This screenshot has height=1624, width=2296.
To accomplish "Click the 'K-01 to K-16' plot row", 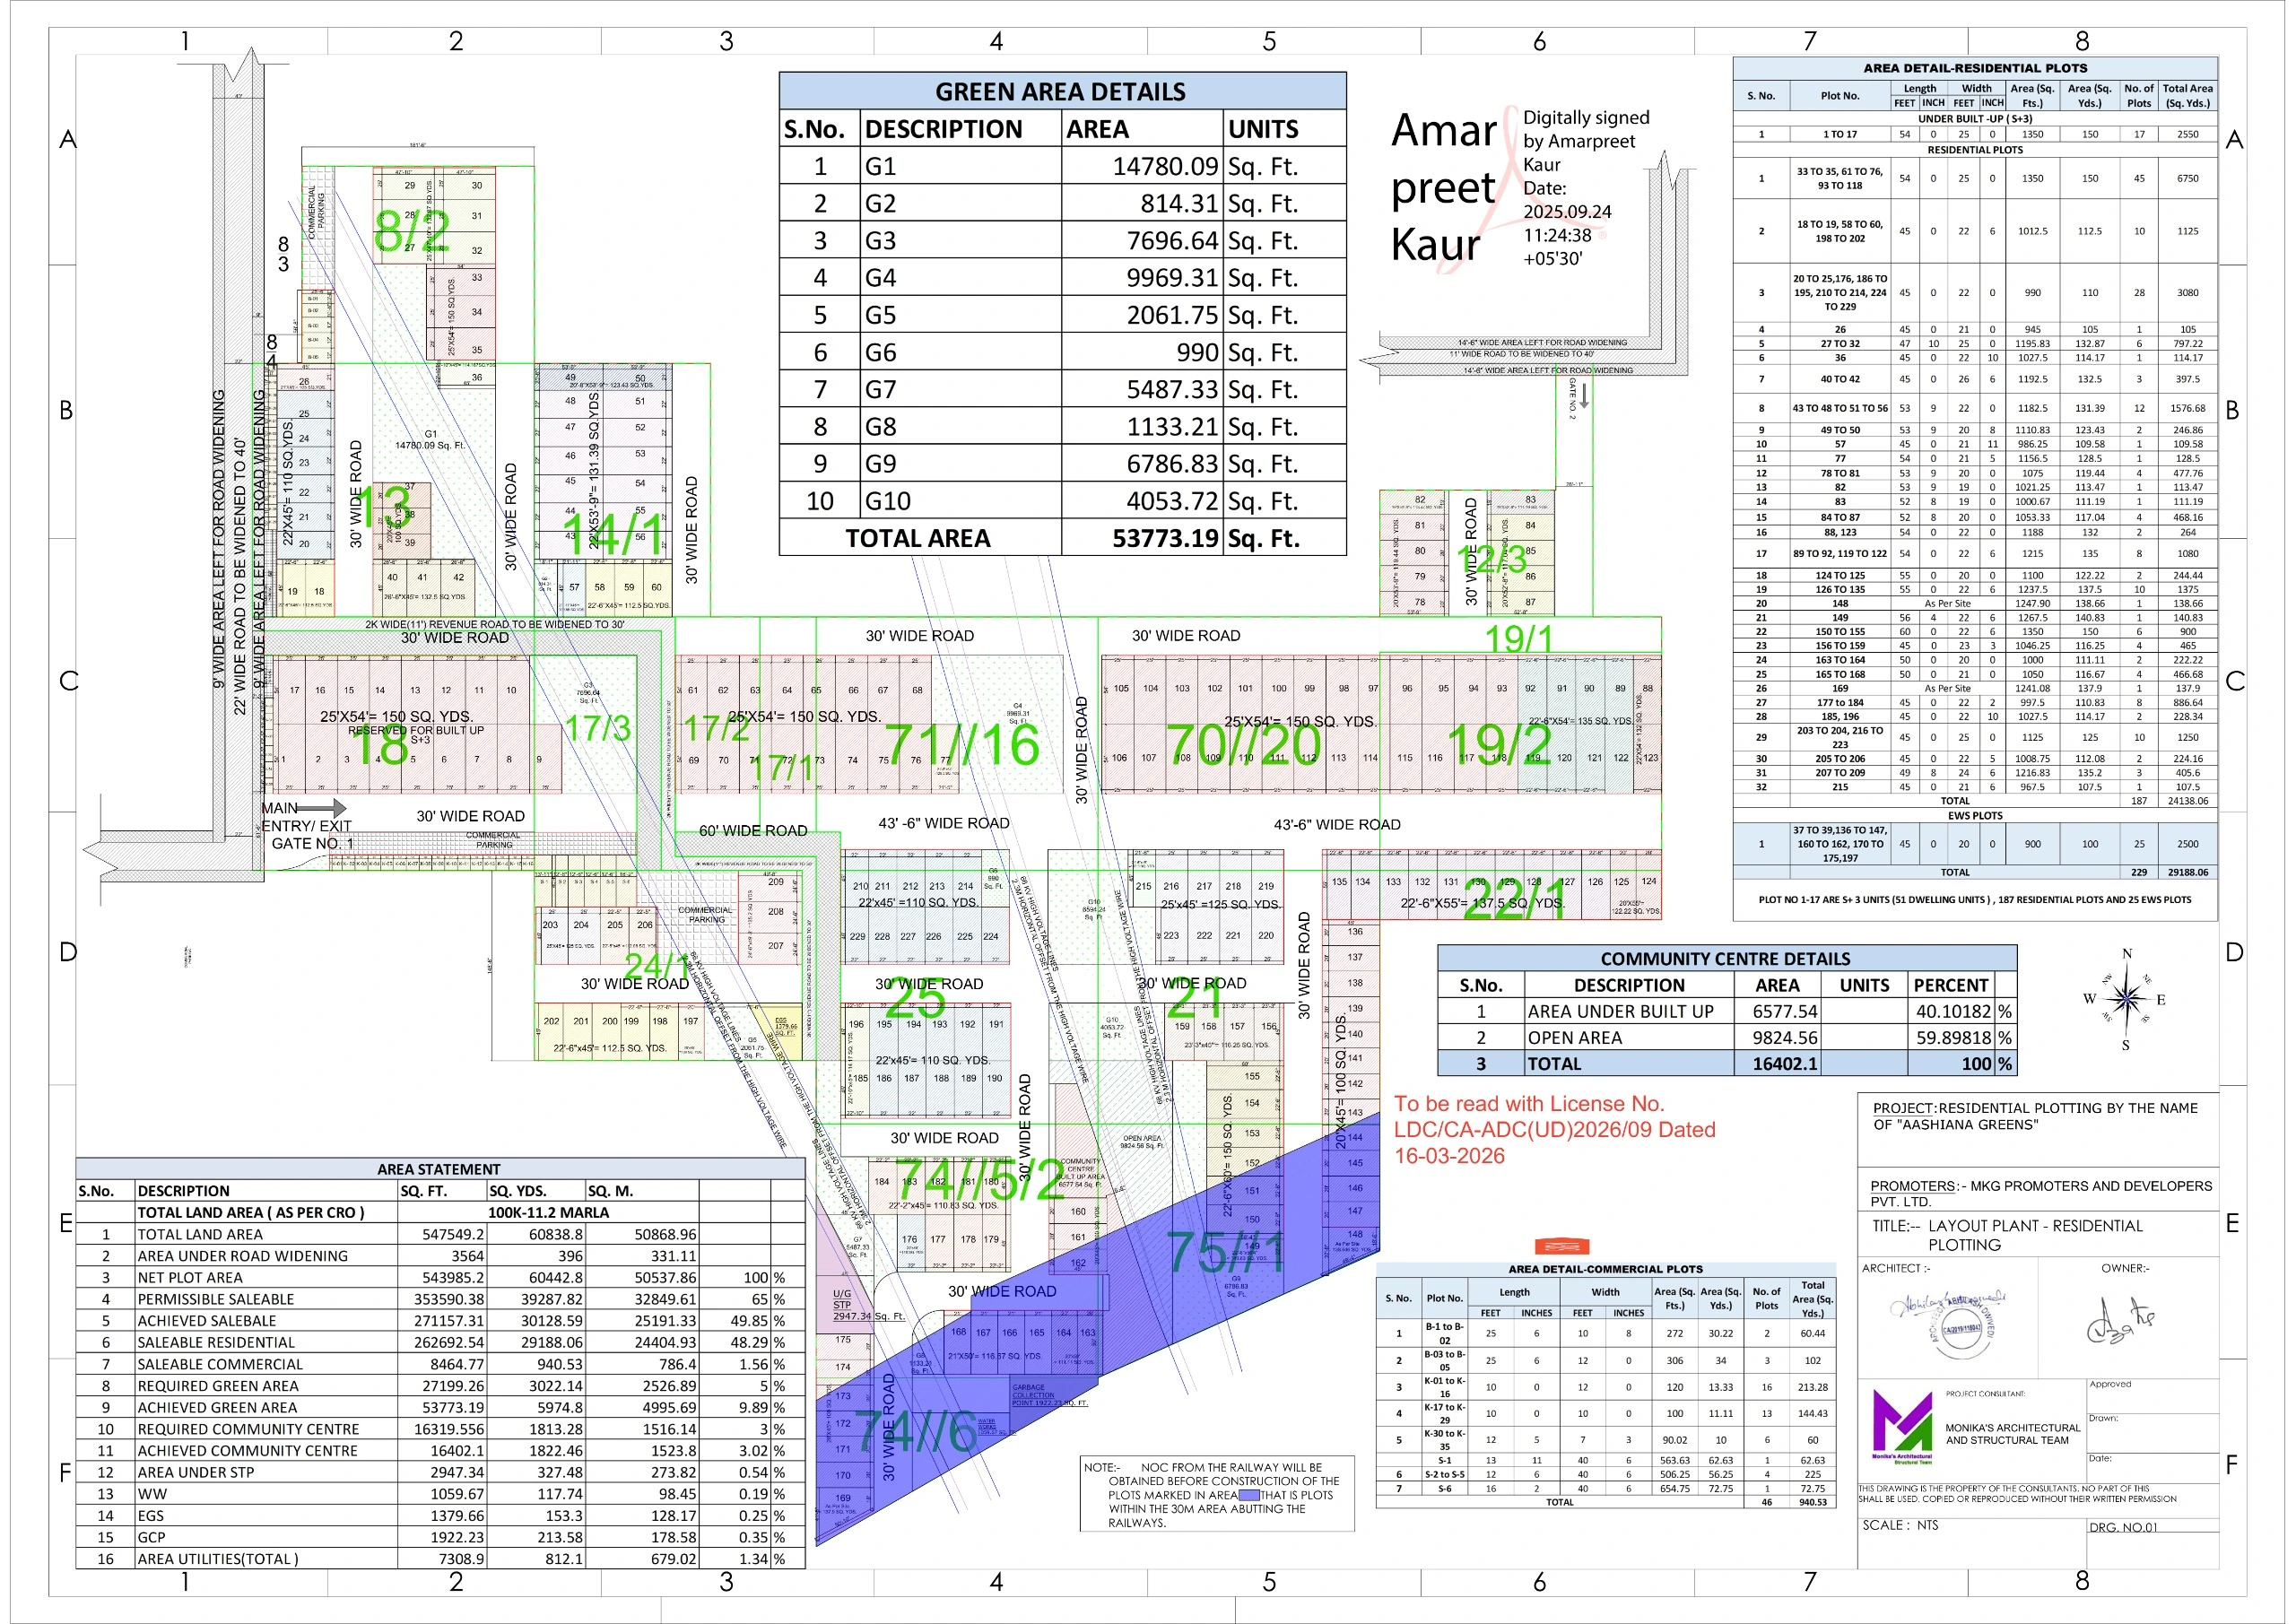I will point(1605,1387).
